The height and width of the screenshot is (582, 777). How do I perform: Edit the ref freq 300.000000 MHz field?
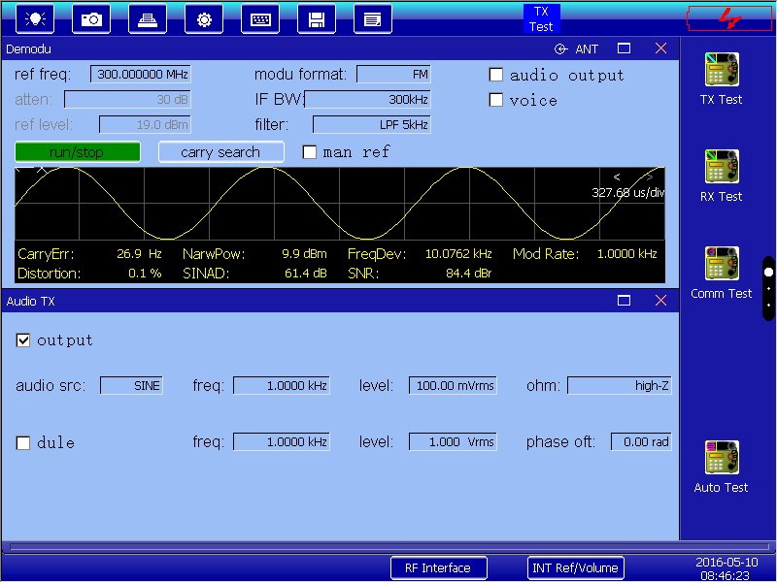click(140, 75)
